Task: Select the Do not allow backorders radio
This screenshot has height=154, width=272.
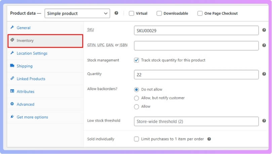Action: (x=137, y=90)
